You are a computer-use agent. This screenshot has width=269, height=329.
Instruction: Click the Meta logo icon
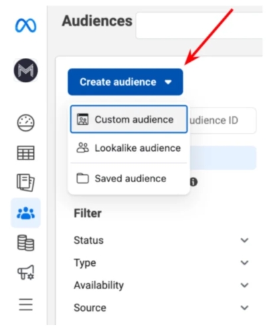click(25, 25)
